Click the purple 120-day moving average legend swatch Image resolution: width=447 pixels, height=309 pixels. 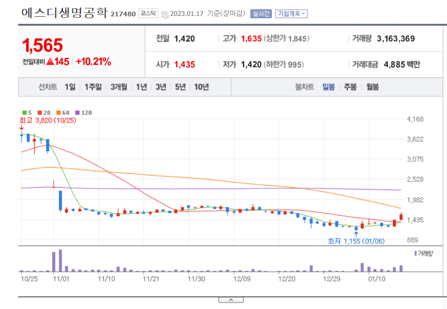coord(77,113)
